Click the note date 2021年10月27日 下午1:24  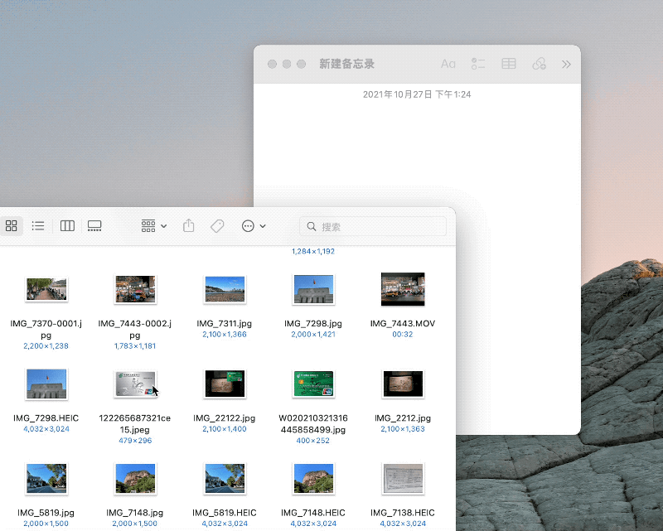[417, 94]
